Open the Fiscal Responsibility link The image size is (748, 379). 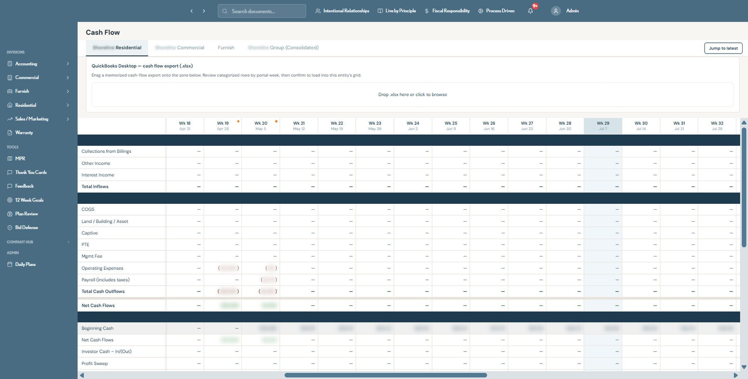[447, 11]
